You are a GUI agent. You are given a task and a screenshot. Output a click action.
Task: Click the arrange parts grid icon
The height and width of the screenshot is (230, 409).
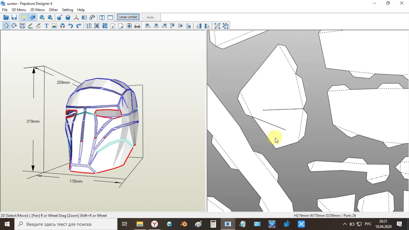(x=105, y=26)
